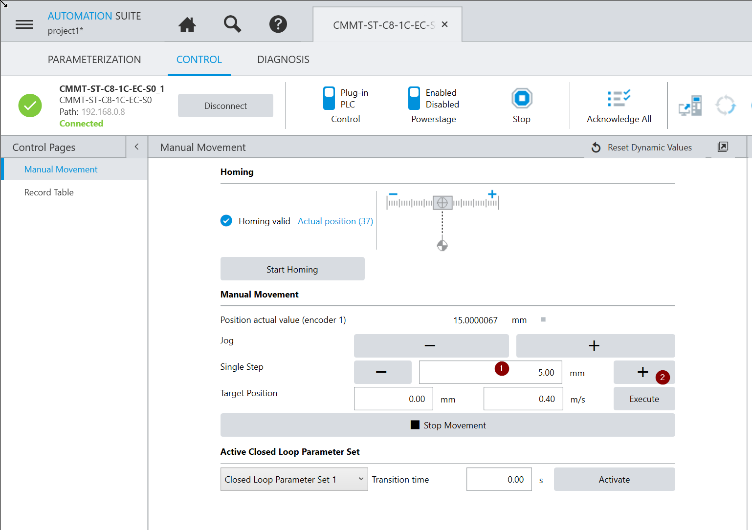752x530 pixels.
Task: Single Step plus button
Action: [x=644, y=372]
